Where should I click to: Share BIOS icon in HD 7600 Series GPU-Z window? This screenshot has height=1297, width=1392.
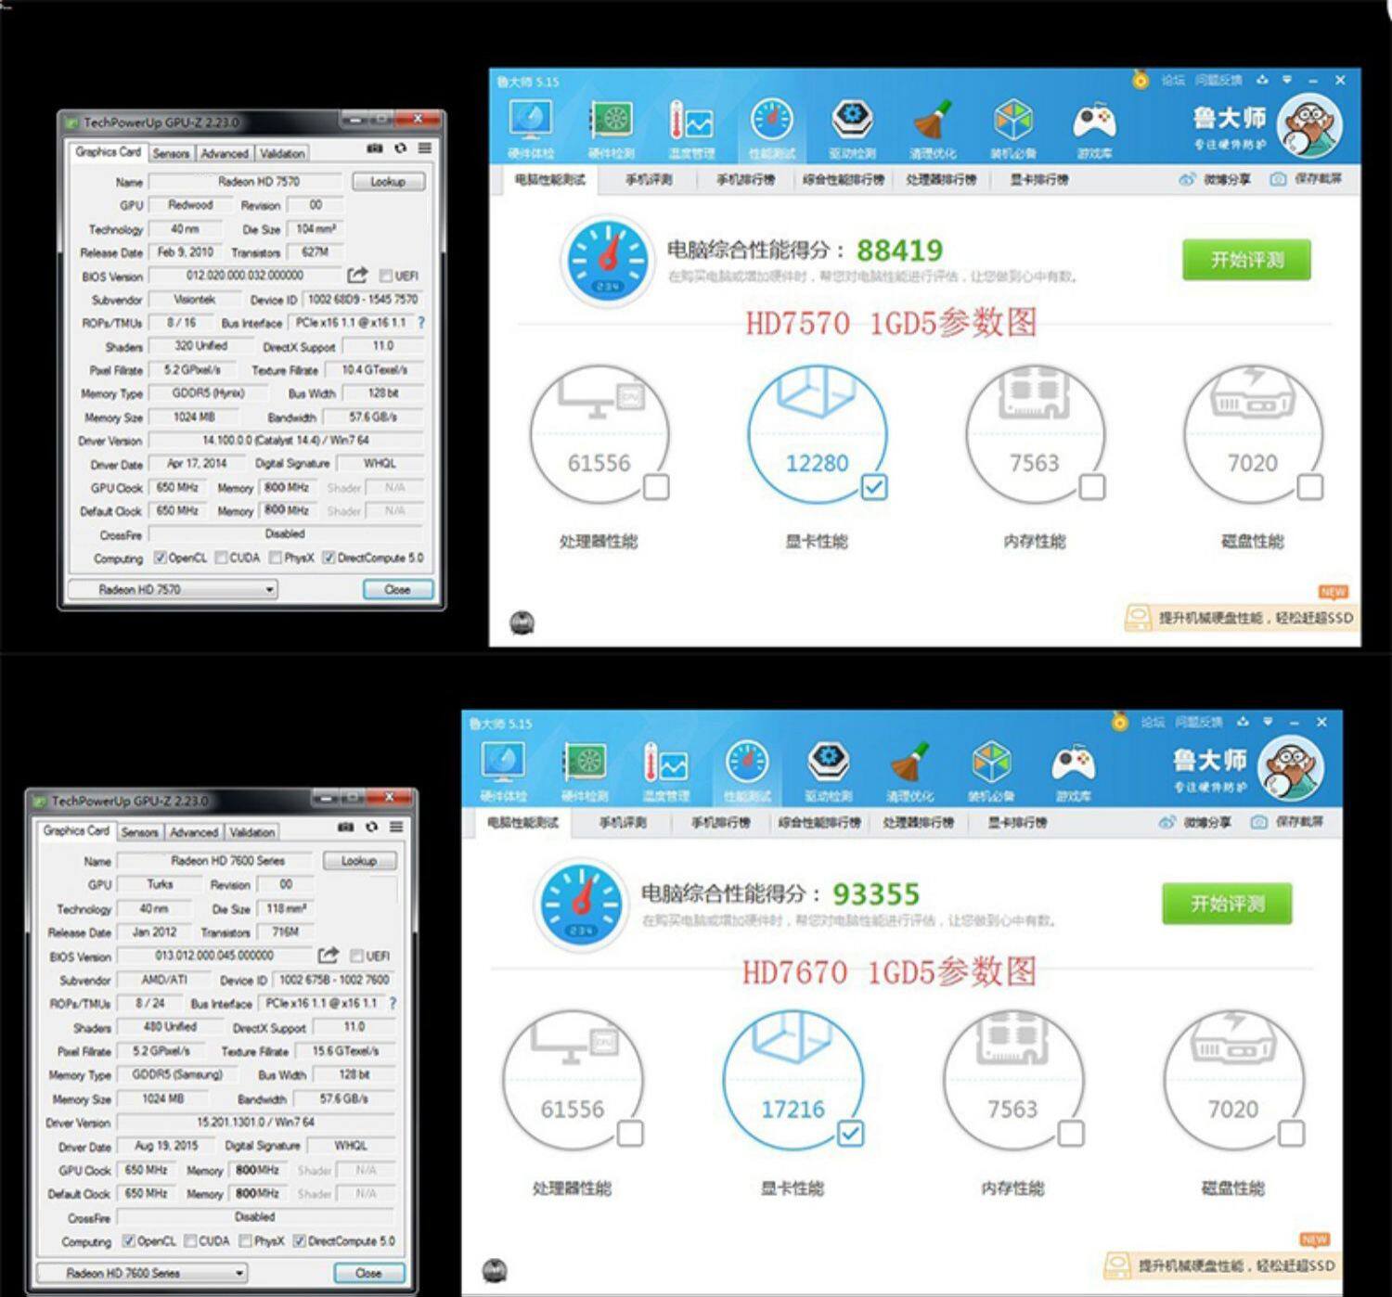(328, 956)
